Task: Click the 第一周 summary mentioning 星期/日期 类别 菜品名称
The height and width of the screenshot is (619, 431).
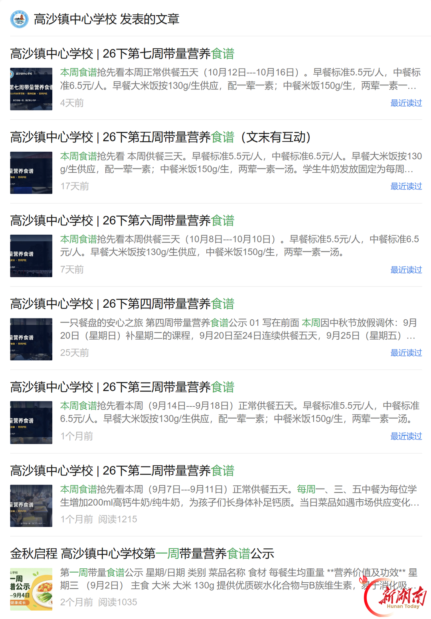Action: (239, 579)
